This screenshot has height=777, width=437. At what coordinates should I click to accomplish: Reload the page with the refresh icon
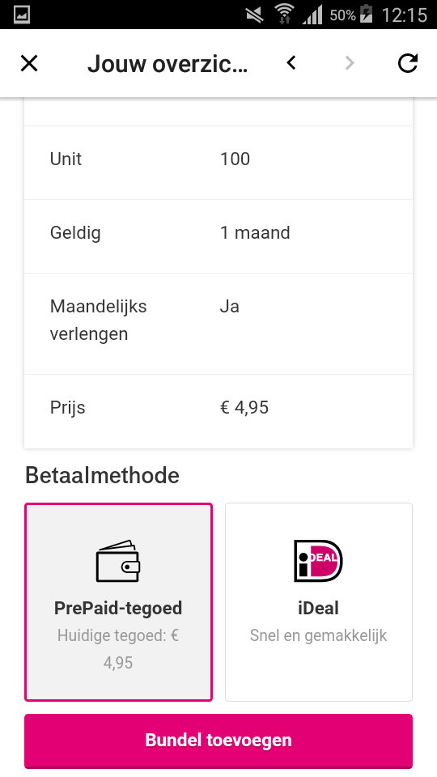pyautogui.click(x=408, y=63)
